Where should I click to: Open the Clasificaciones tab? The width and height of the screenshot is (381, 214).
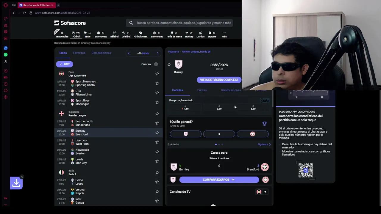(231, 90)
